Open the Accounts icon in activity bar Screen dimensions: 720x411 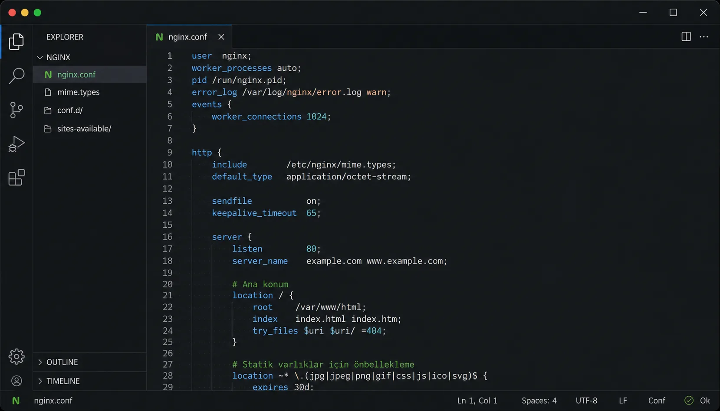(16, 381)
